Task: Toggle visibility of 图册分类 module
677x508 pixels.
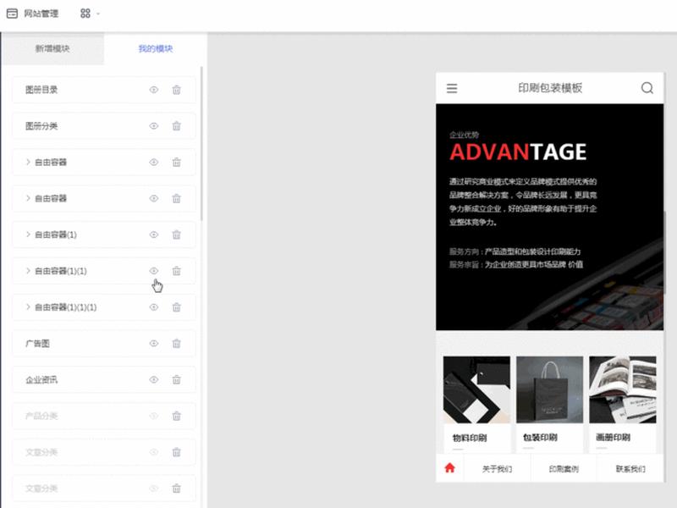Action: point(154,126)
